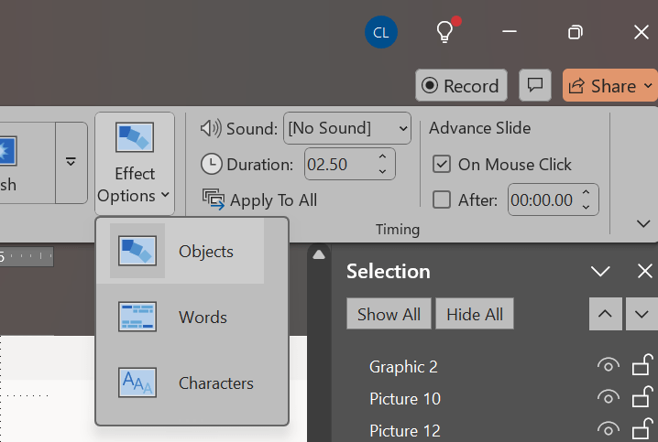Click Apply To All
Viewport: 658px width, 442px height.
coord(260,199)
